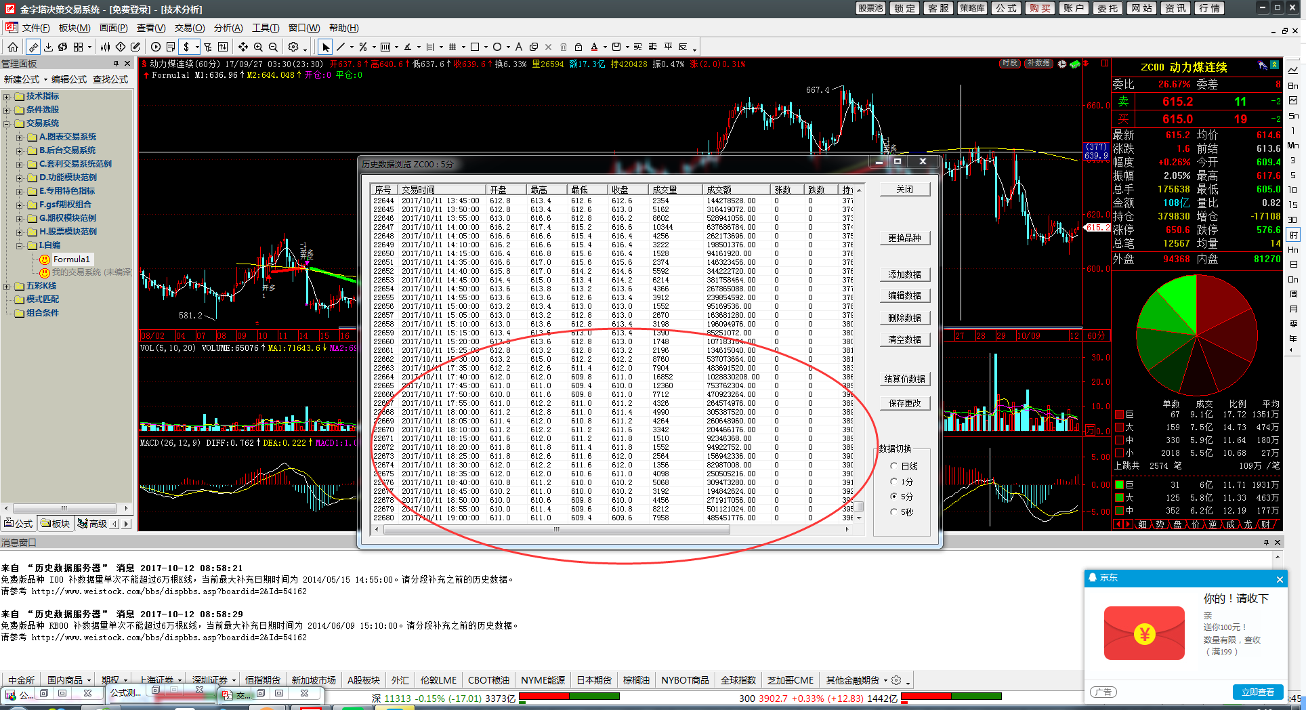Image resolution: width=1306 pixels, height=710 pixels.
Task: Select the line drawing tool
Action: (341, 47)
